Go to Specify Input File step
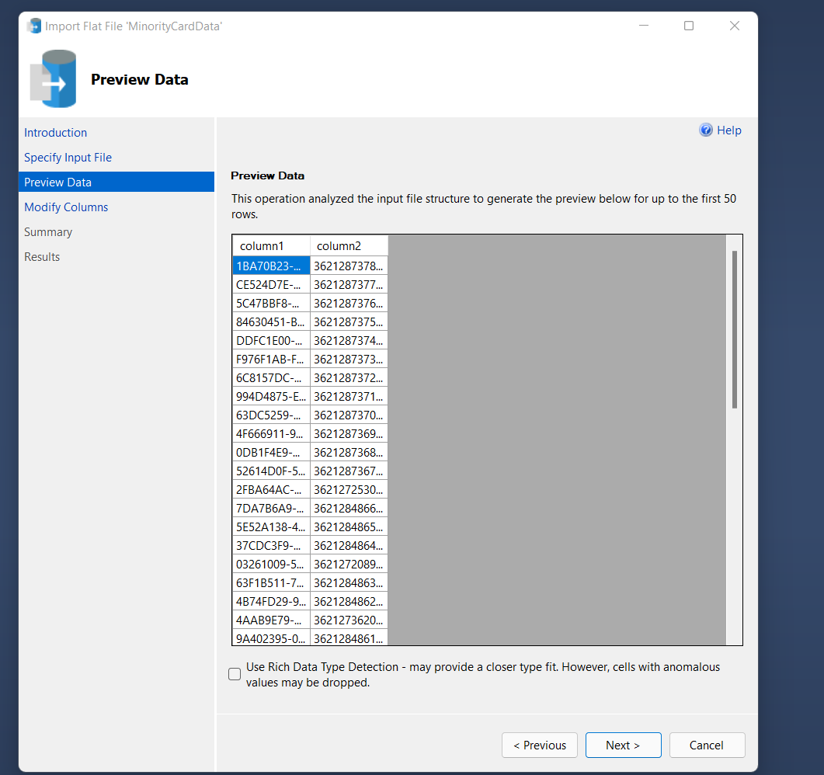Viewport: 824px width, 775px height. coord(68,158)
